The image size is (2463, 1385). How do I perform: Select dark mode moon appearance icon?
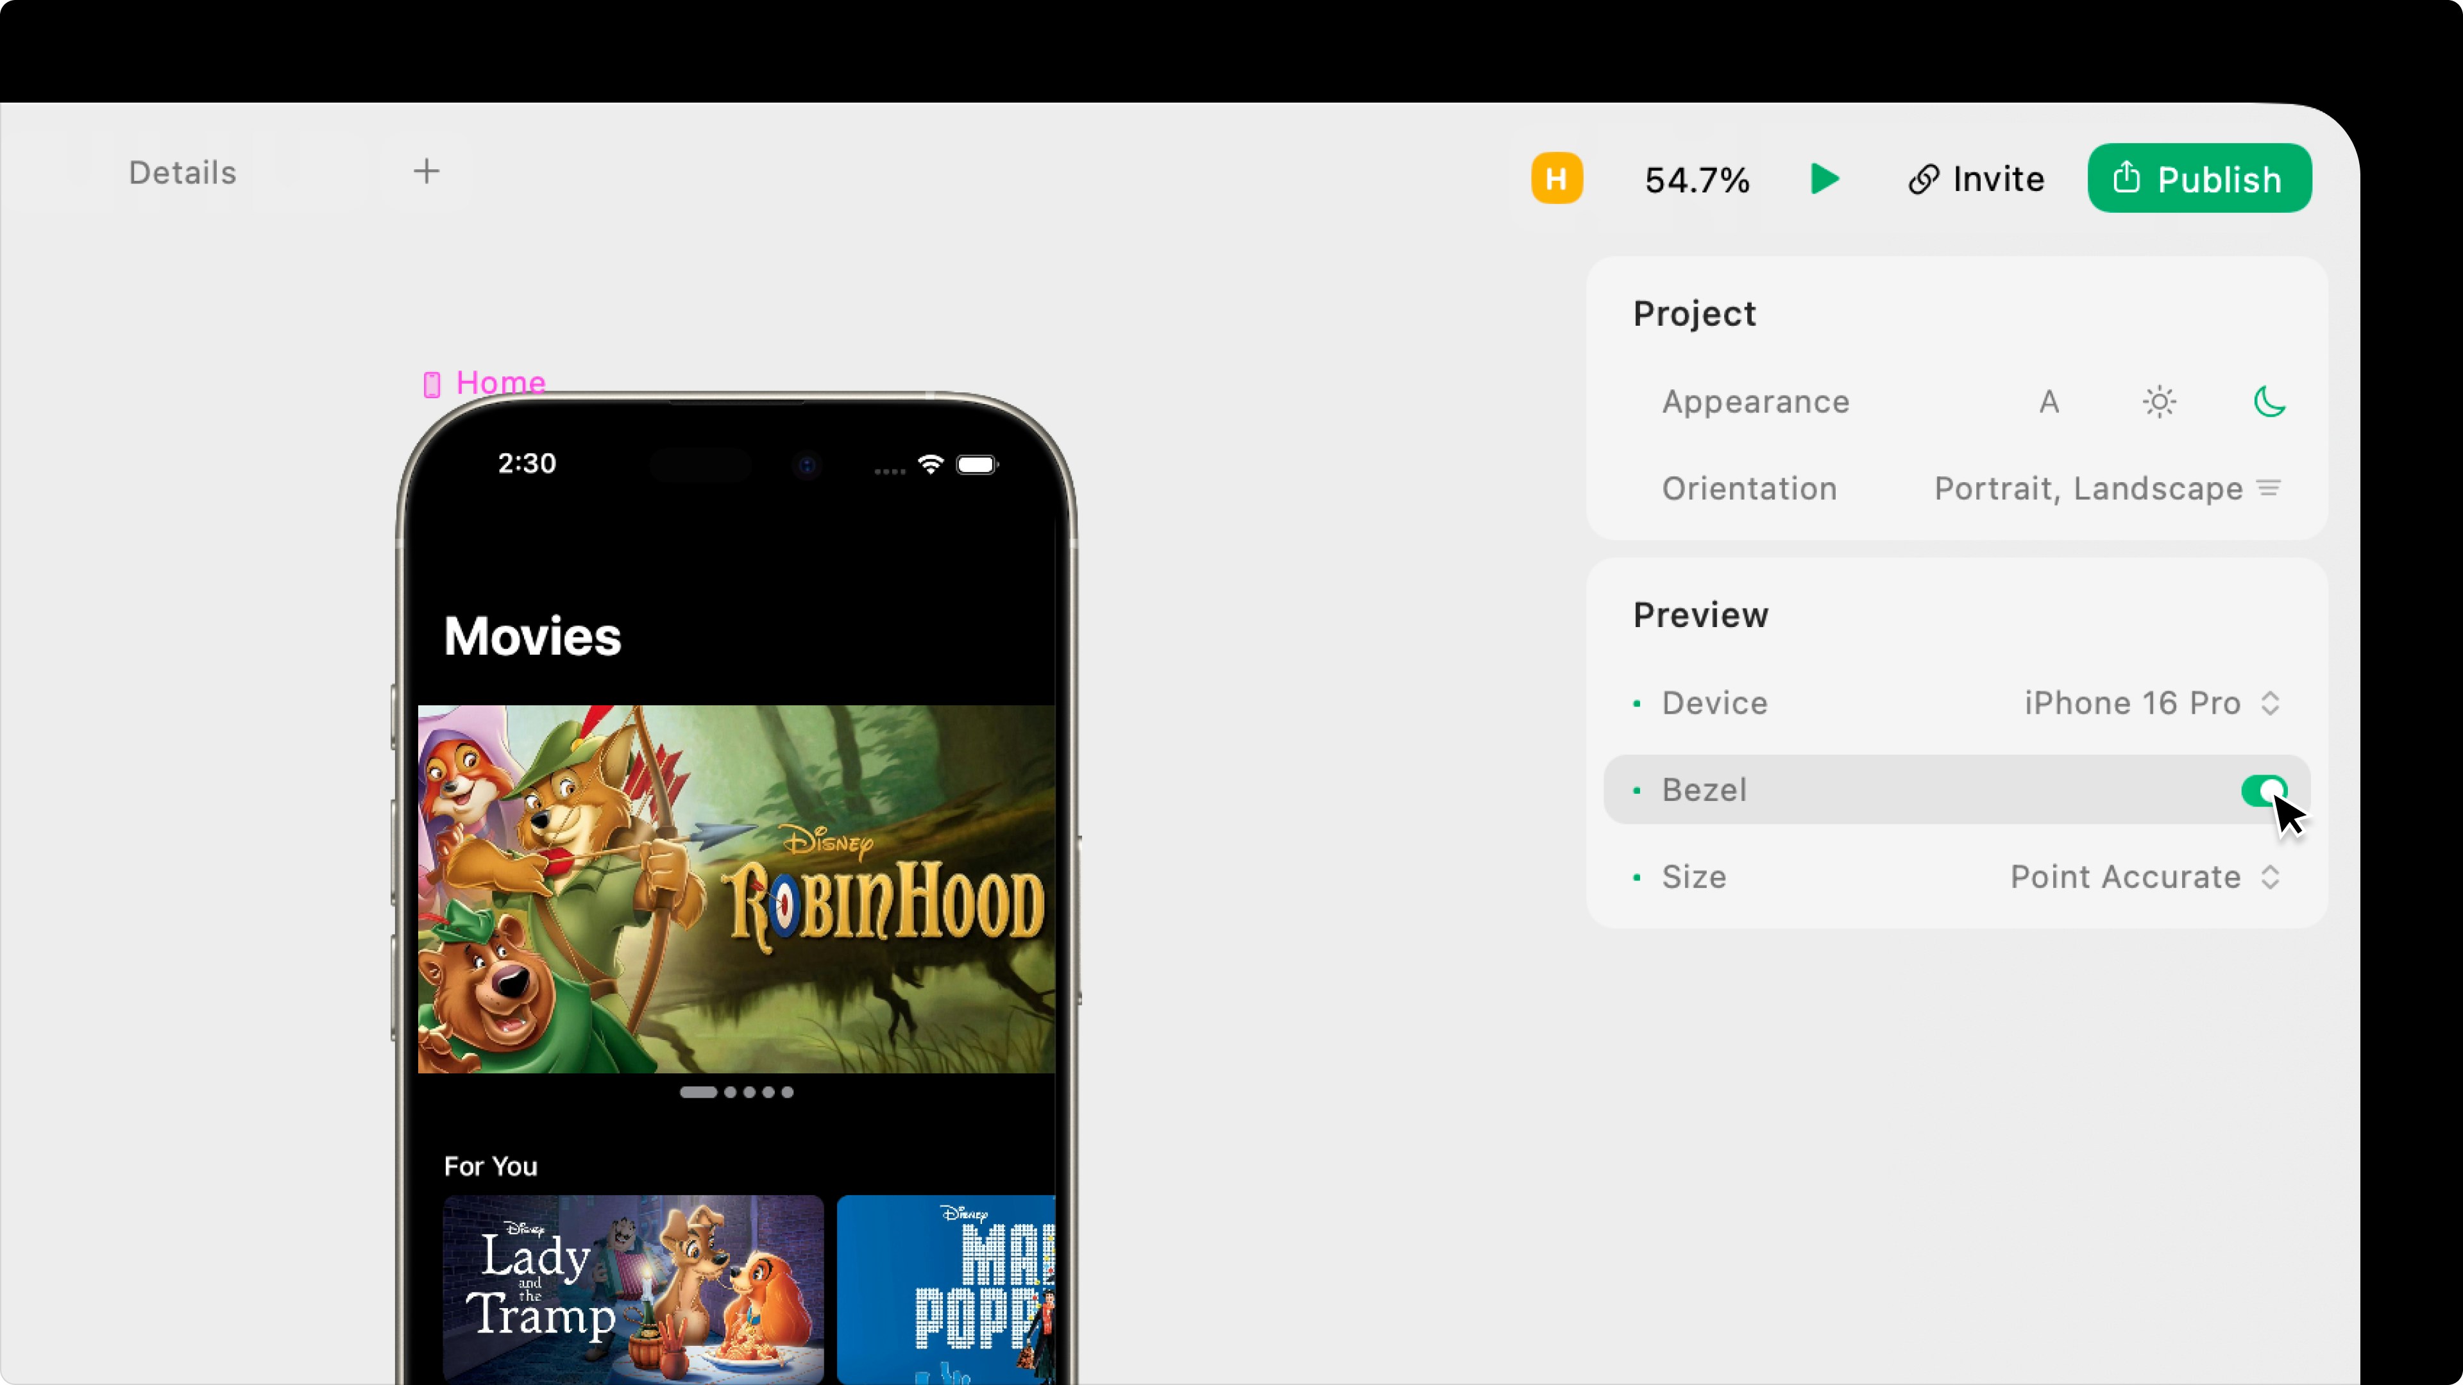tap(2269, 401)
